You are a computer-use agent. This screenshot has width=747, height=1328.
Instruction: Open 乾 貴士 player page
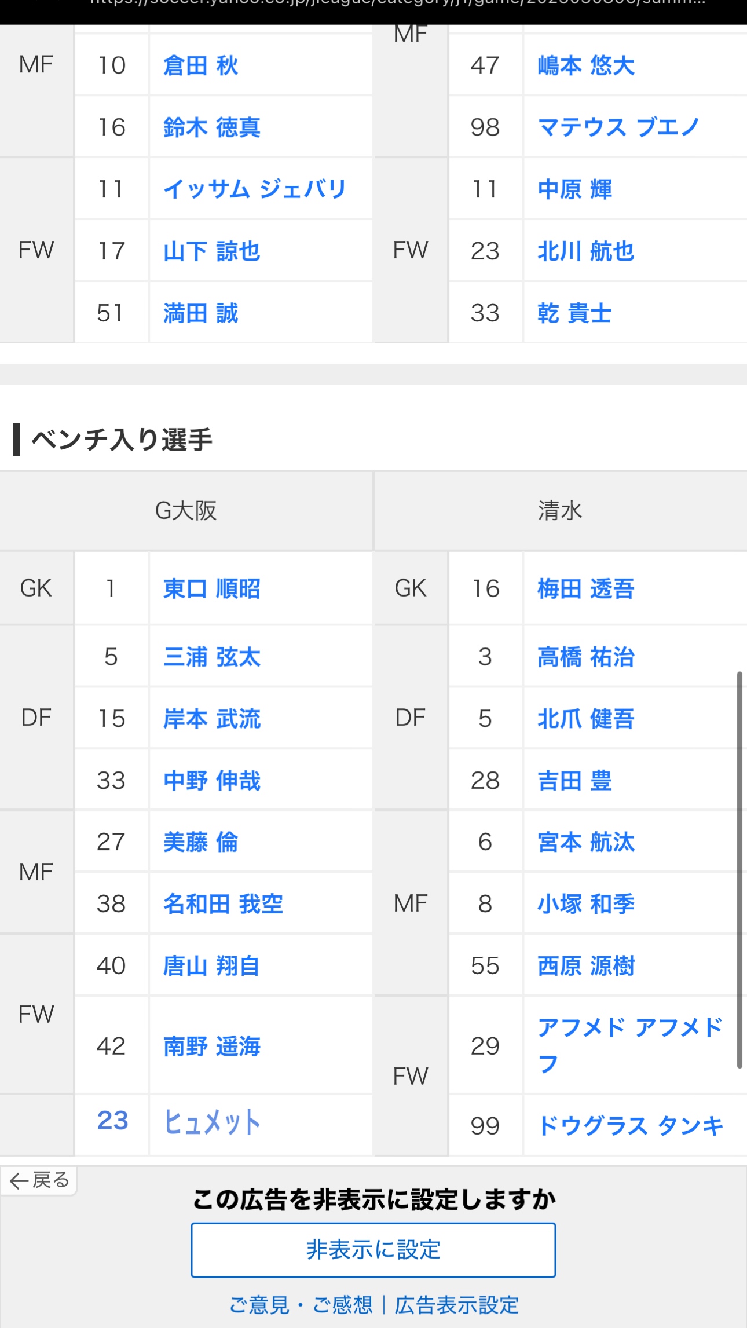click(574, 313)
